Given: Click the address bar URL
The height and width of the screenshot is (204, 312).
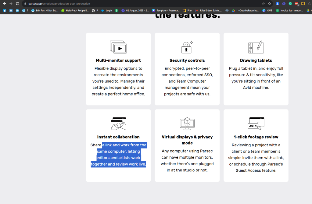Looking at the screenshot, I should tap(59, 4).
